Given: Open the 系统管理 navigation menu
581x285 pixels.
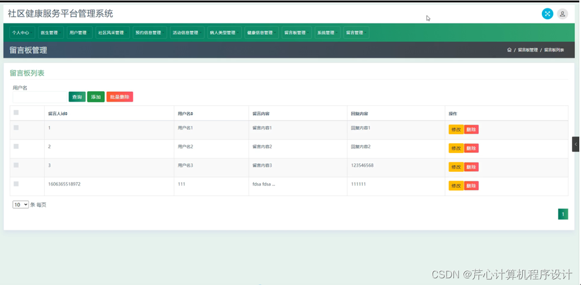Looking at the screenshot, I should pyautogui.click(x=327, y=32).
